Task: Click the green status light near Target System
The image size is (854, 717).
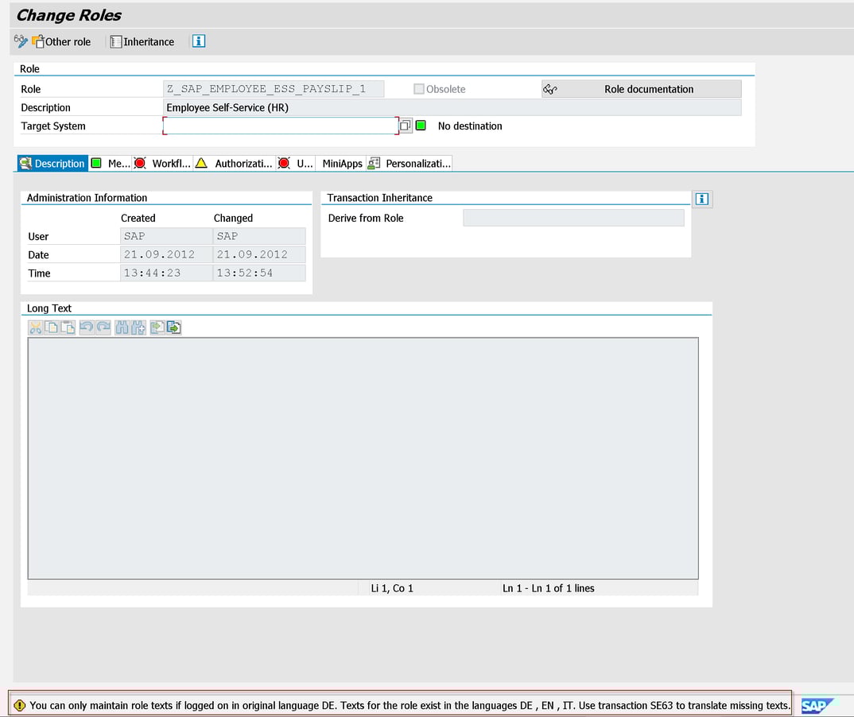Action: tap(419, 126)
